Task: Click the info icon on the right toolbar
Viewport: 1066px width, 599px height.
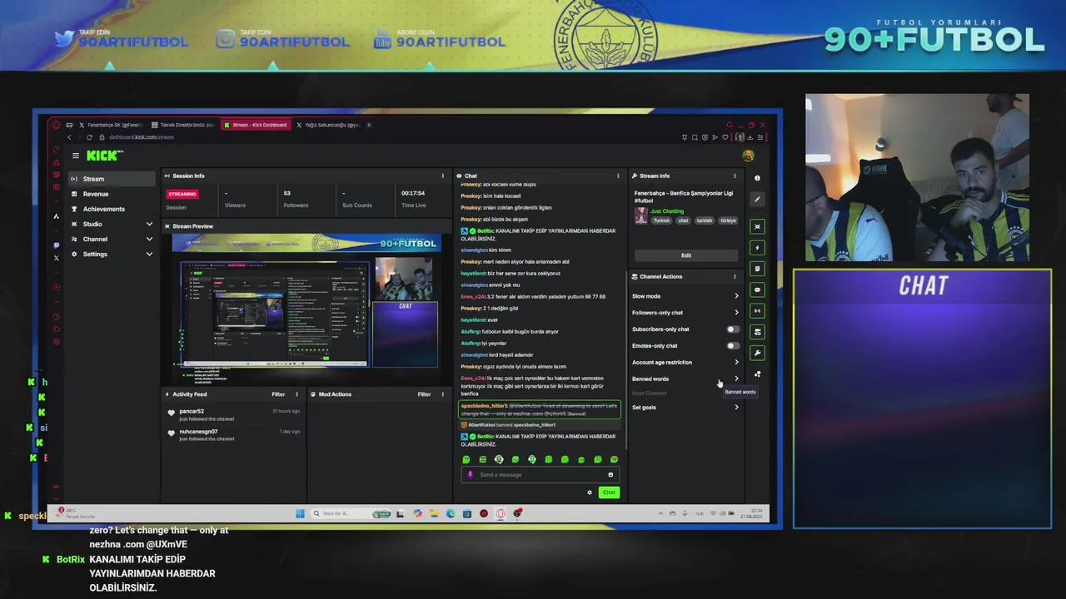Action: (757, 178)
